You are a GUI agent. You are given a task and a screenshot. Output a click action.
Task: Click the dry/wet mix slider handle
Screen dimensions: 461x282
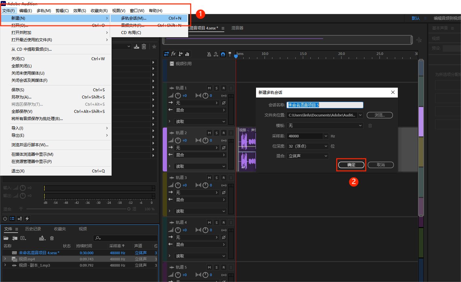(129, 209)
